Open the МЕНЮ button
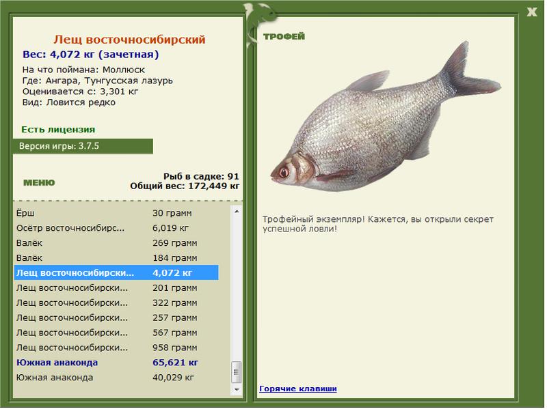547x409 pixels. 39,182
